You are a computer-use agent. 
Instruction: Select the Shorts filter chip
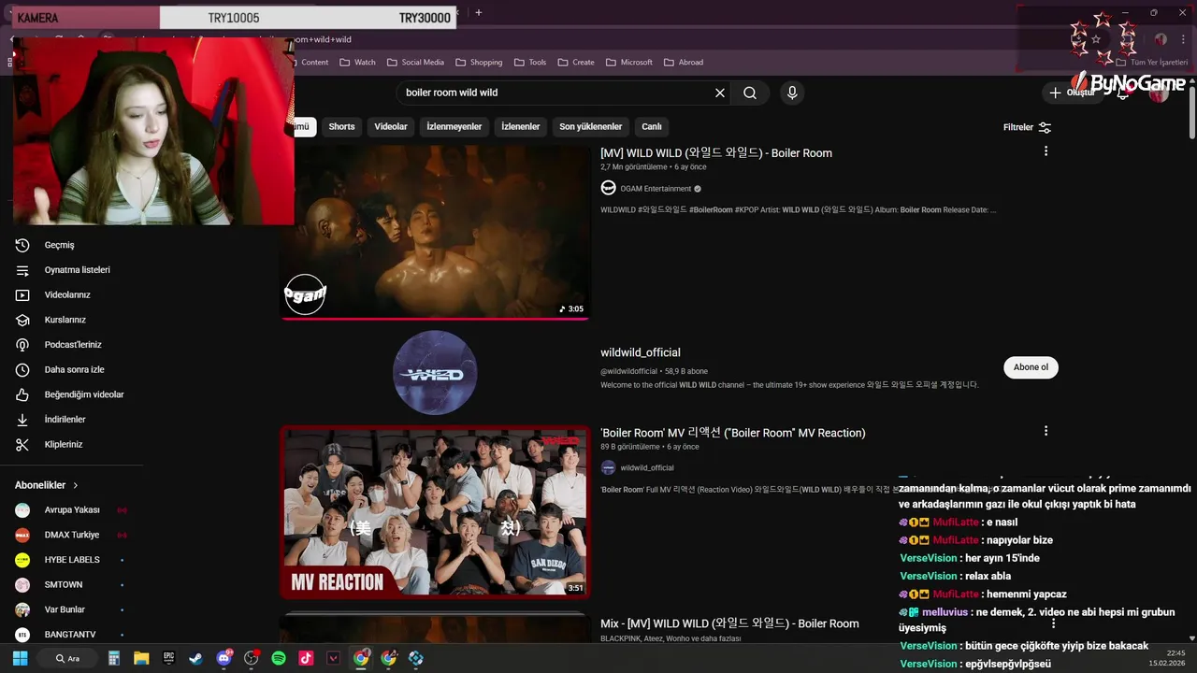click(x=341, y=127)
